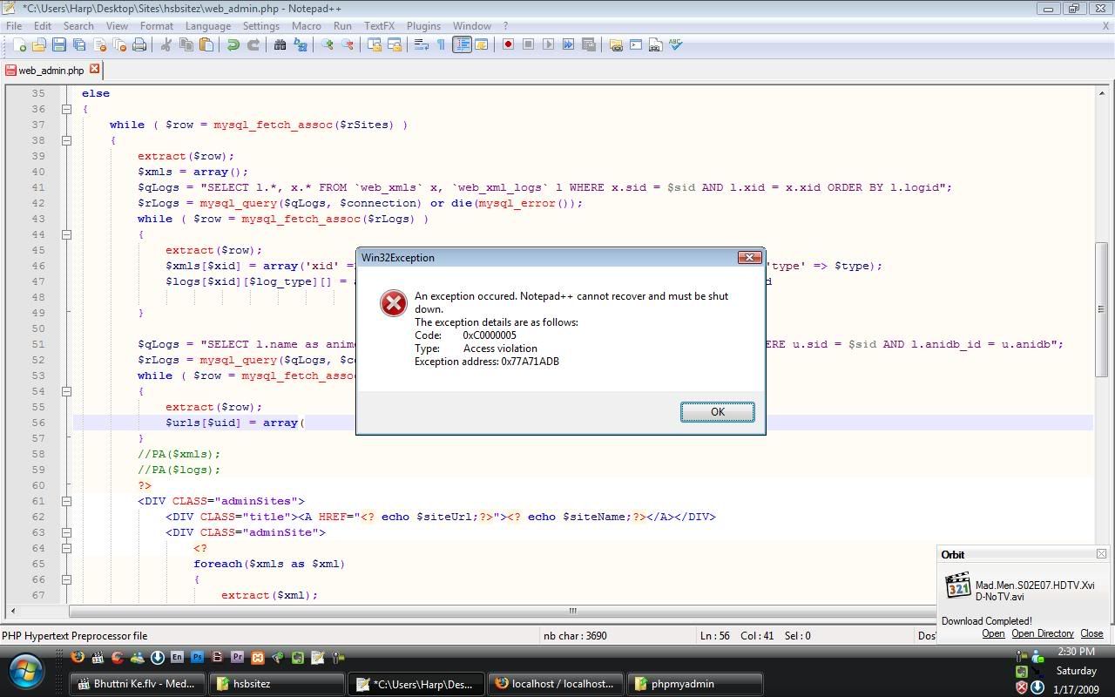Click the vertical scrollbar thumb in editor
This screenshot has width=1115, height=697.
pos(1101,309)
